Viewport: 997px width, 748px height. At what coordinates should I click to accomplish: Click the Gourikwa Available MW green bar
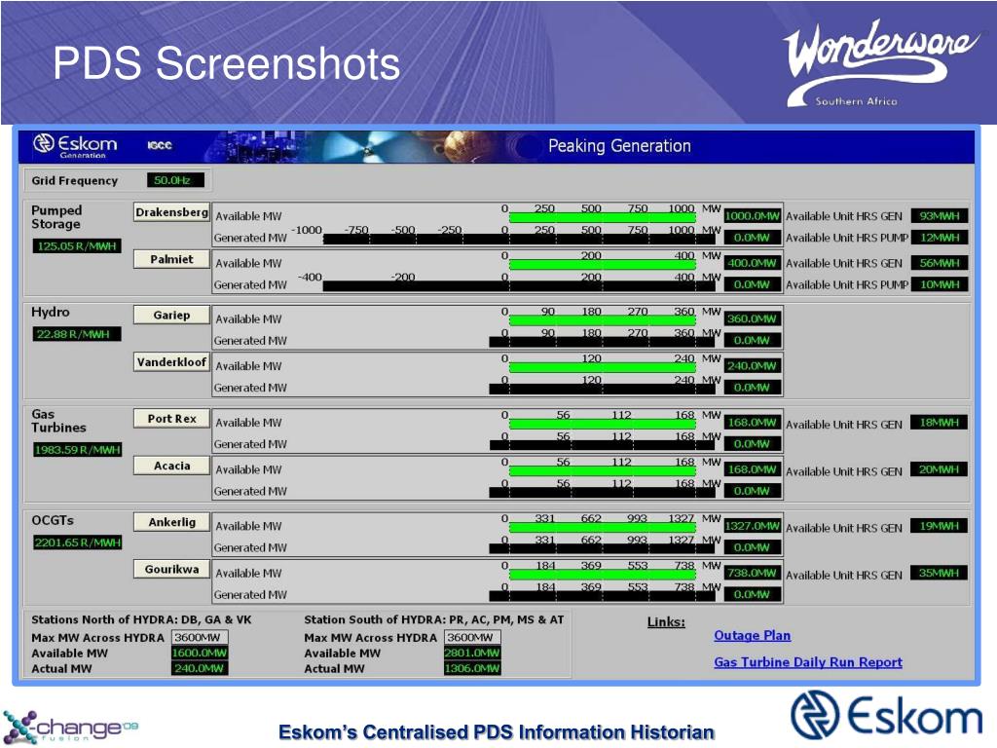click(x=602, y=575)
